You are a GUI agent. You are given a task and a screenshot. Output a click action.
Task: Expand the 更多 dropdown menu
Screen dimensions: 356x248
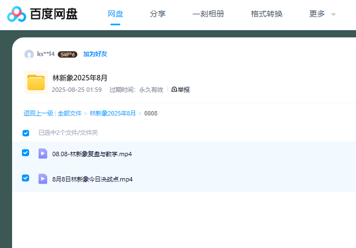(x=317, y=14)
